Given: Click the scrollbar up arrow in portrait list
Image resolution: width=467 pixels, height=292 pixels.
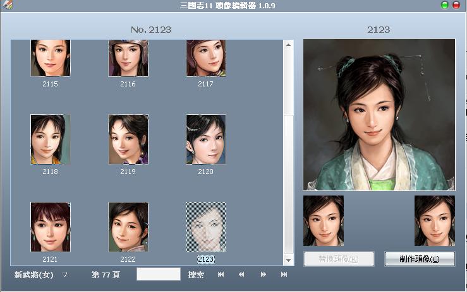Looking at the screenshot, I should click(x=288, y=45).
